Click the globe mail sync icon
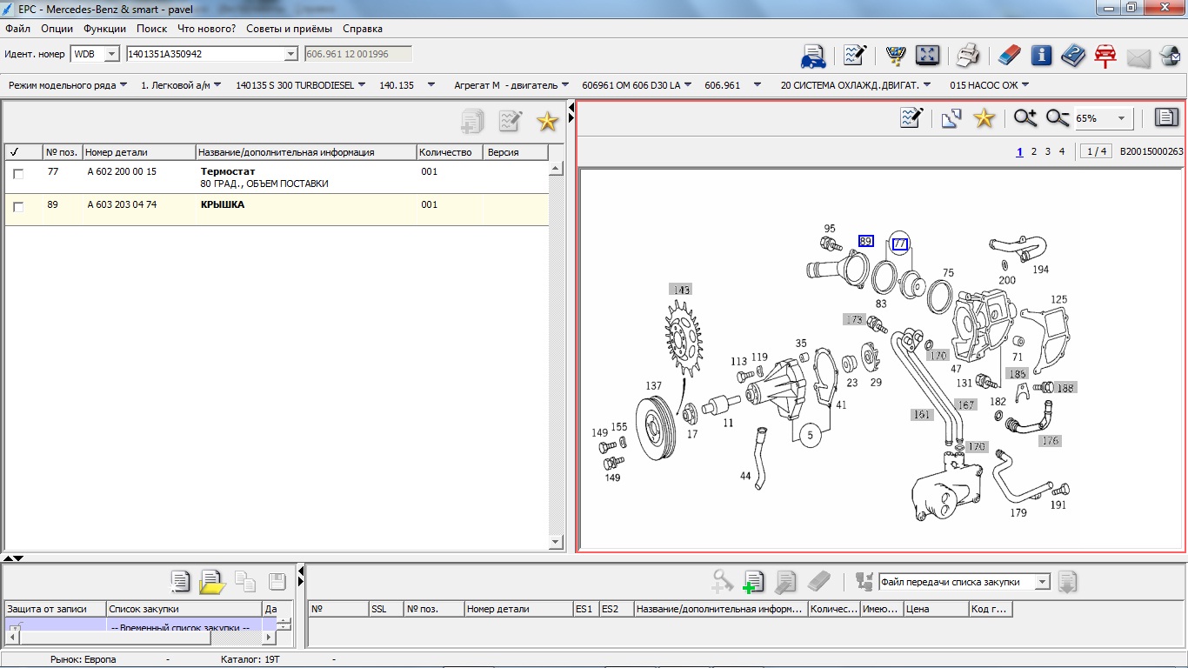1188x668 pixels. 1170,56
